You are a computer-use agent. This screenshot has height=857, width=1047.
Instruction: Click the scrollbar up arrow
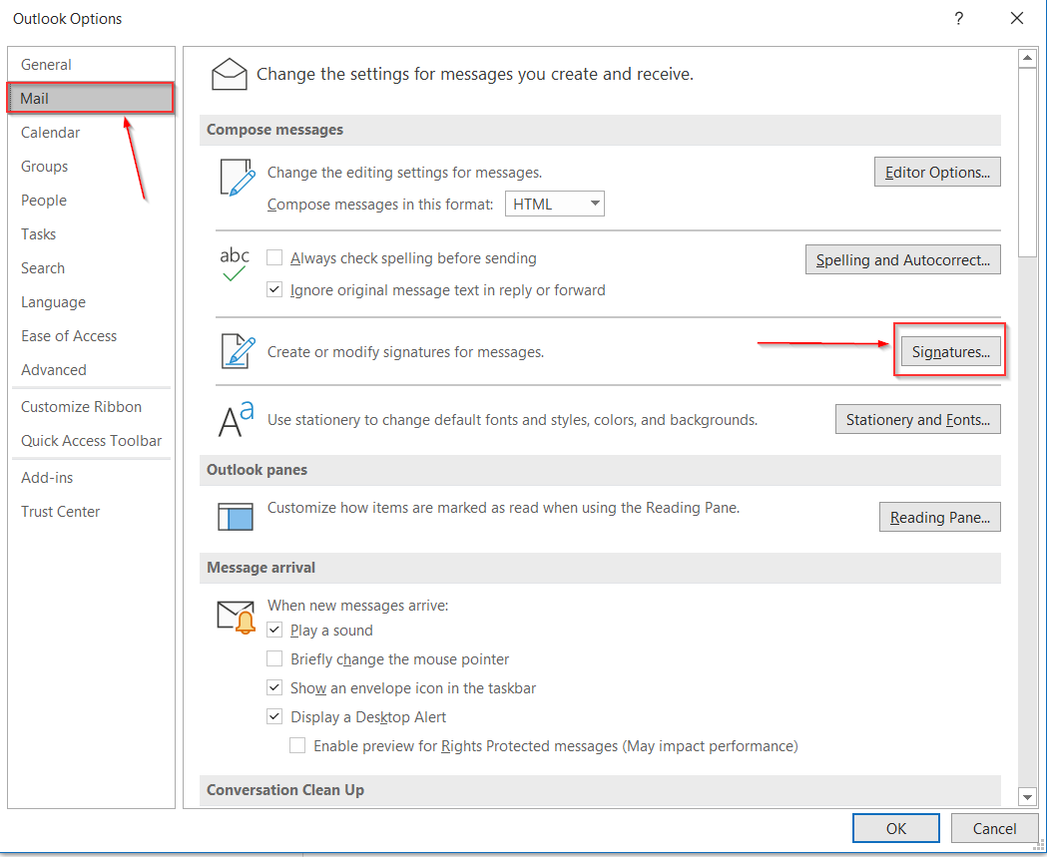1027,59
